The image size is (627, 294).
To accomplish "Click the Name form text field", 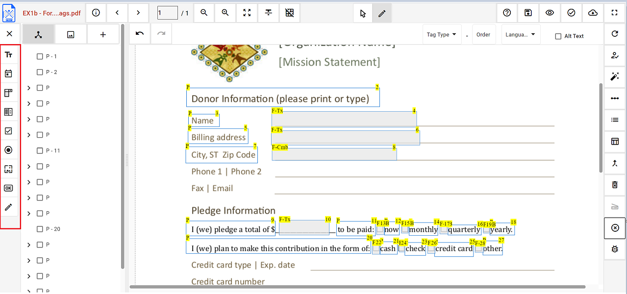I will tap(344, 119).
